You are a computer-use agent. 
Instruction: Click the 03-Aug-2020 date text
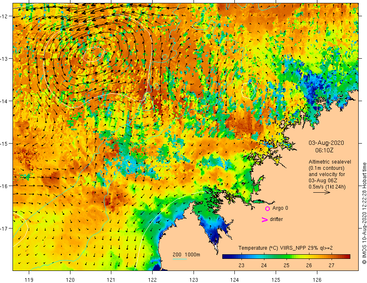coord(326,143)
